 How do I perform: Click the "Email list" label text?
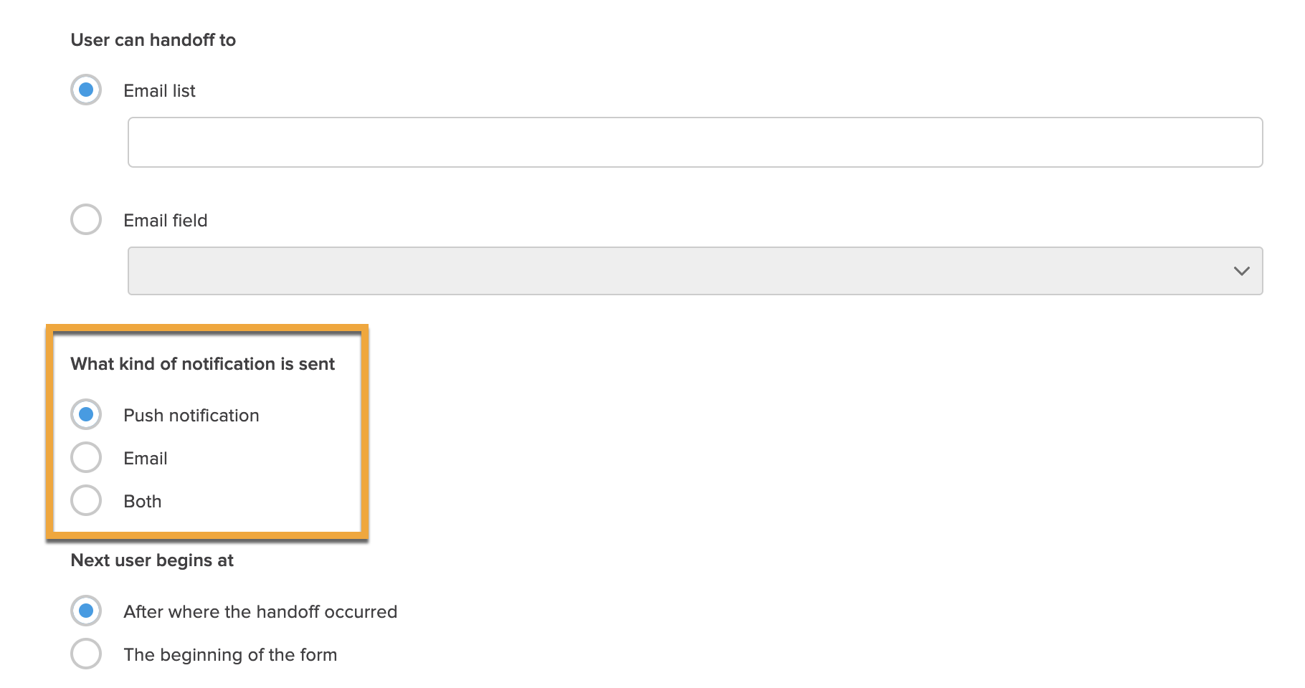pyautogui.click(x=159, y=91)
